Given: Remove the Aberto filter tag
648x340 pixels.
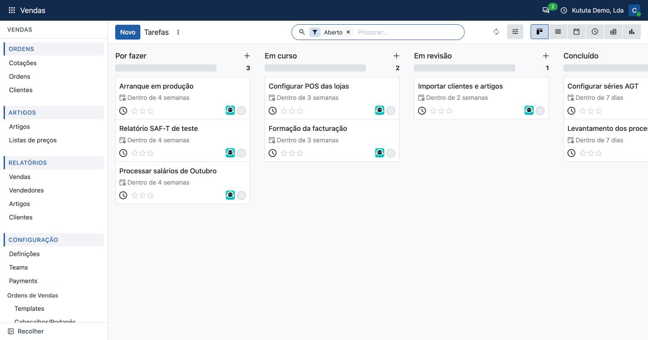Looking at the screenshot, I should 348,32.
